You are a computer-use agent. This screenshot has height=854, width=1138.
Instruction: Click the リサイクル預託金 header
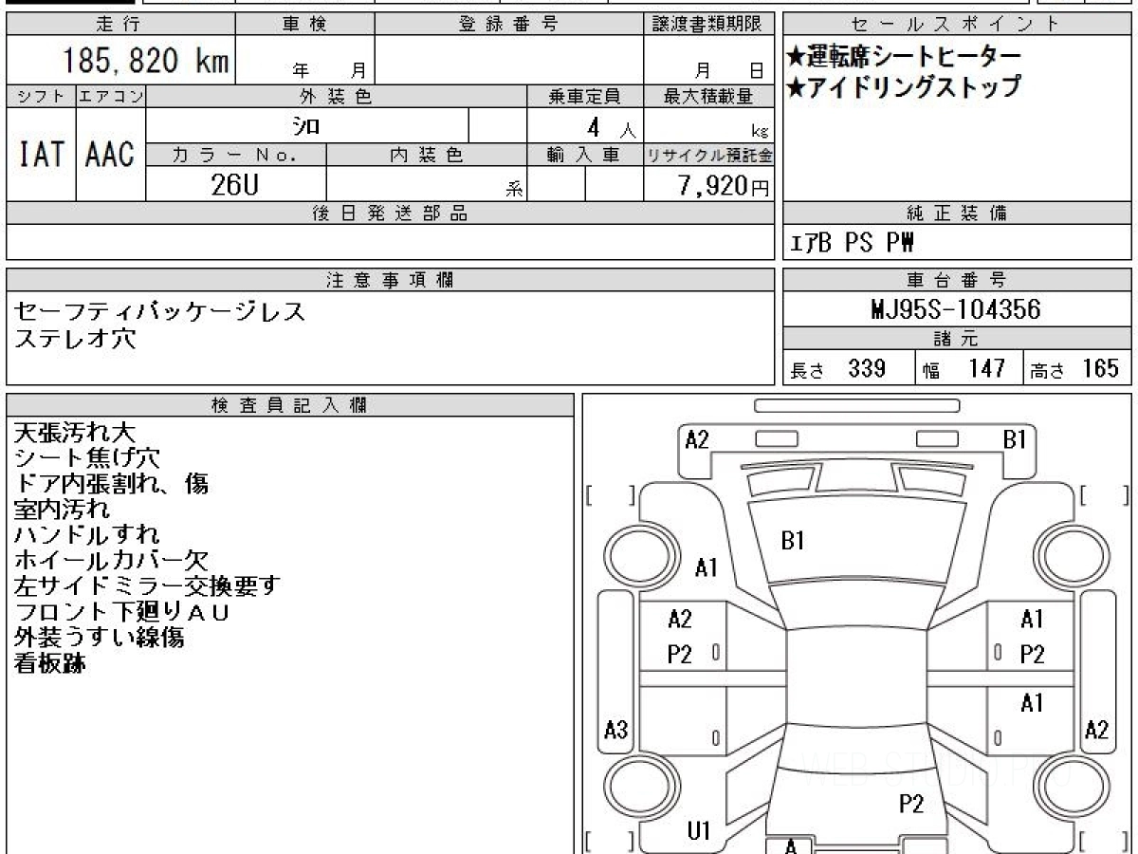709,155
